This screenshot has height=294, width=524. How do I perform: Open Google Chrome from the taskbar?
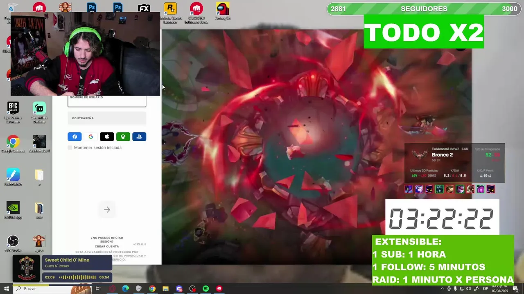pos(152,289)
